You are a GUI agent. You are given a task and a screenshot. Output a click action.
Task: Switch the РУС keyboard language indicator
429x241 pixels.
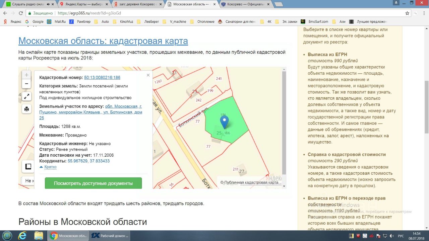(401, 236)
